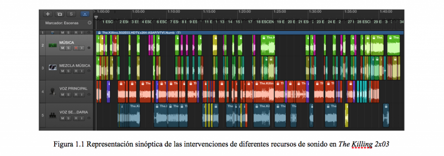Record-enable the VOZ PRINCIPAL track

75,94
